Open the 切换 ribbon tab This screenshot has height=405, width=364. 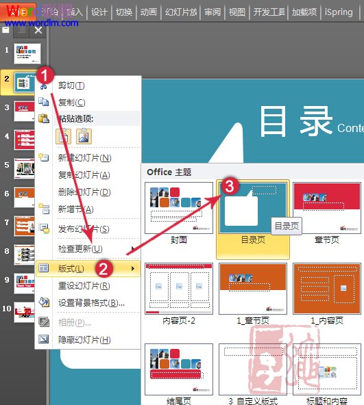(x=124, y=12)
